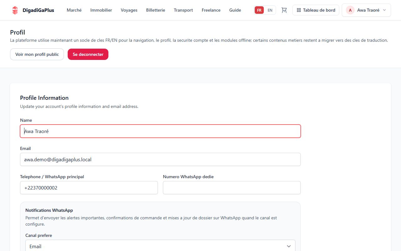Click the Numero WhatsApp dedie field
Screen dimensions: 401x251
tap(232, 188)
